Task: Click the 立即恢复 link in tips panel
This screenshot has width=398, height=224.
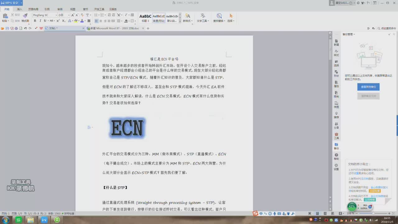Action: pos(375,191)
